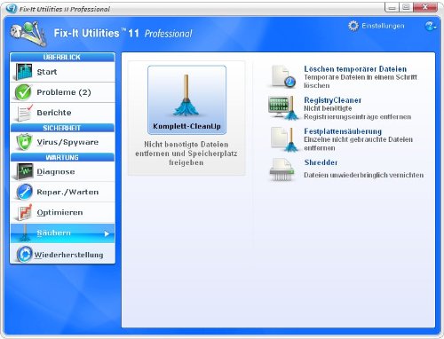Expand the Säubern submenu arrow
Screen dimensions: 444x339
(107, 233)
